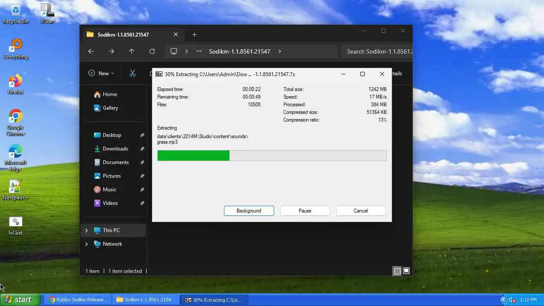Select lol.bat file on desktop
The width and height of the screenshot is (544, 306).
tap(16, 226)
